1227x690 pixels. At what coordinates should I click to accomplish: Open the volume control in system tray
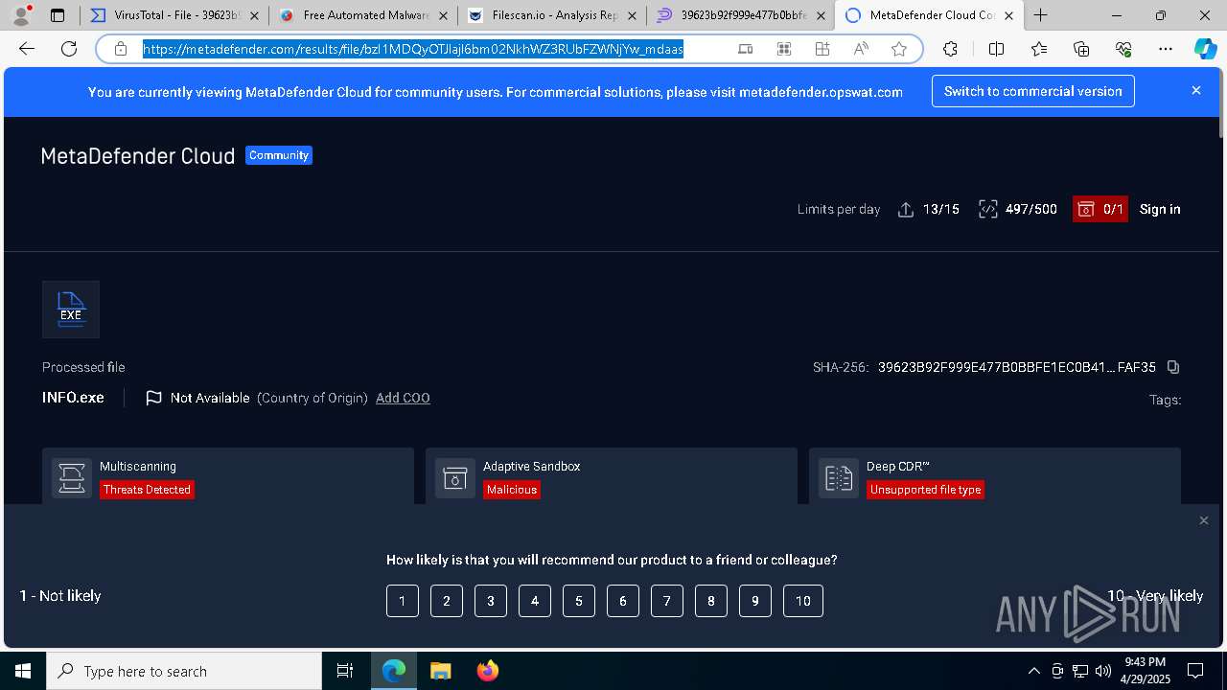[1103, 671]
